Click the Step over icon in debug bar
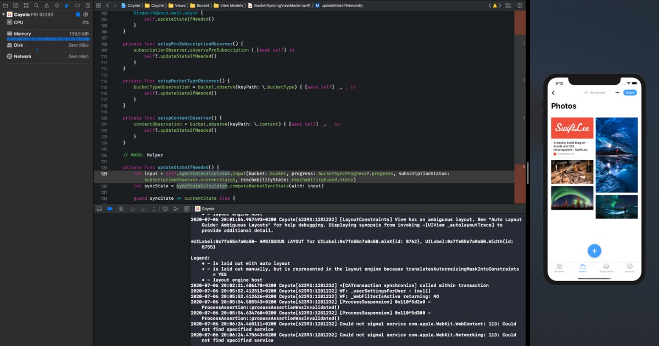659x346 pixels. pyautogui.click(x=132, y=208)
